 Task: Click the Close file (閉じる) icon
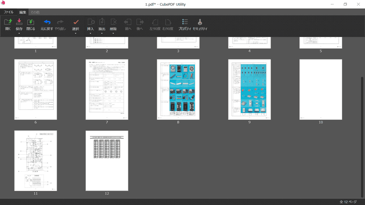[x=31, y=22]
